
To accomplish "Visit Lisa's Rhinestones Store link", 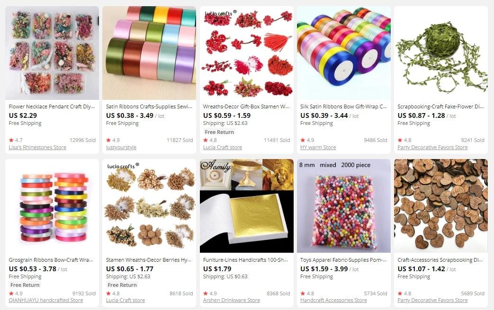I will point(37,147).
